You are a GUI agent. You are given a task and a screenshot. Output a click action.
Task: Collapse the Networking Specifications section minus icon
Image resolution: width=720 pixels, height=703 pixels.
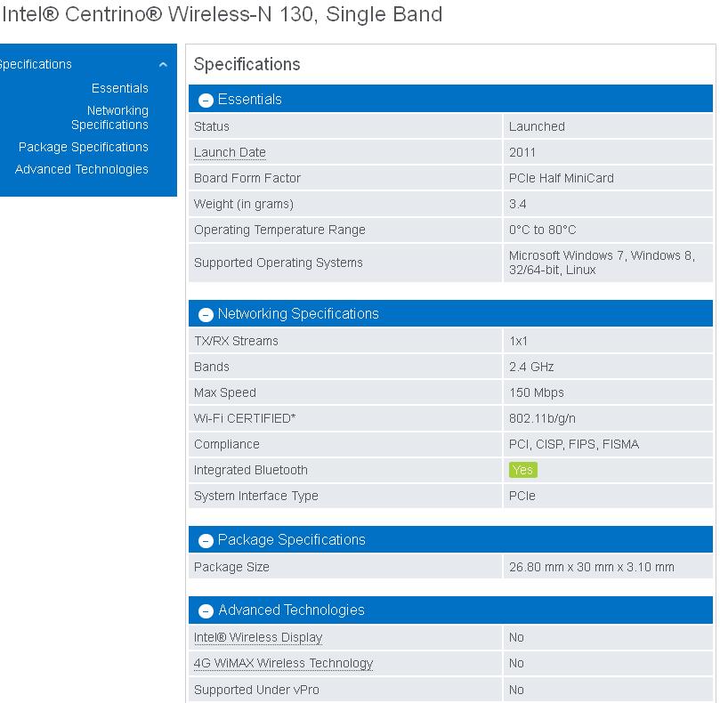click(x=206, y=314)
